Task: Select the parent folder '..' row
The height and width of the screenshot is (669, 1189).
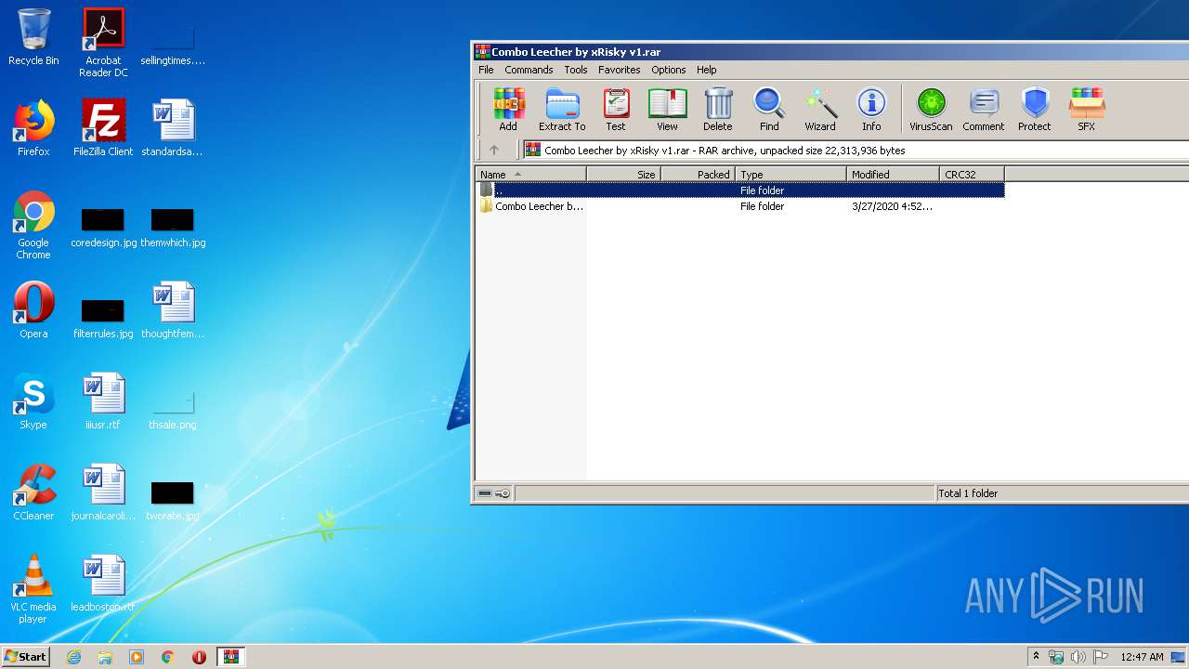Action: point(740,190)
